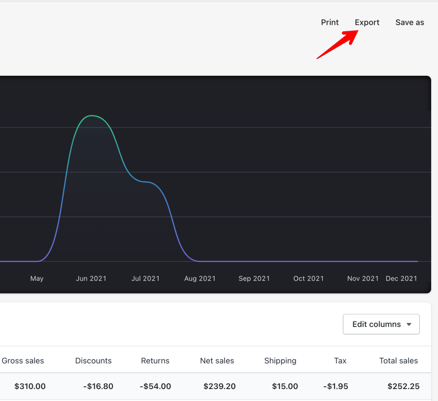This screenshot has width=438, height=401.
Task: Click the Returns column header
Action: pyautogui.click(x=155, y=361)
